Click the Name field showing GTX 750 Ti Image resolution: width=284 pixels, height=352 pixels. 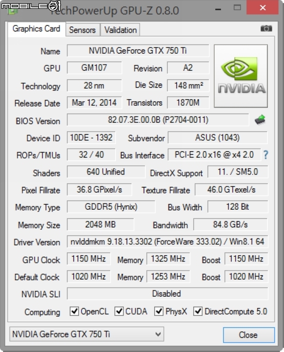click(138, 51)
